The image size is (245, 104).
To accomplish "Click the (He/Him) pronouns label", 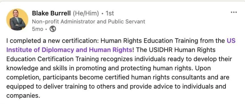I will (x=86, y=13).
